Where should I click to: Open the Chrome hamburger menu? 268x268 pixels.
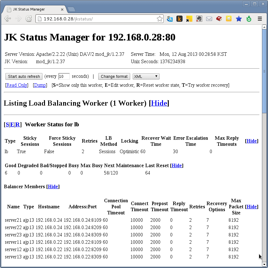(260, 19)
